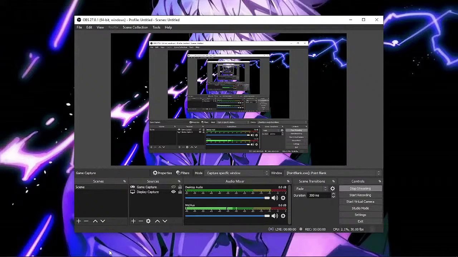Click CPU usage text in status bar
The image size is (458, 257).
[348, 230]
